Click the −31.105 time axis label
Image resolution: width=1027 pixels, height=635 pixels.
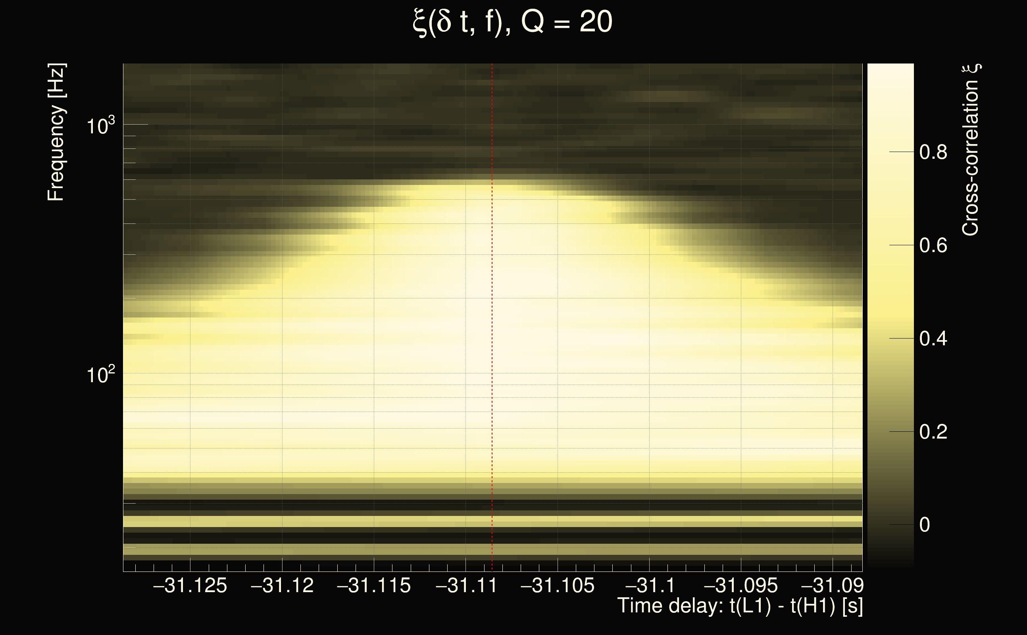558,585
